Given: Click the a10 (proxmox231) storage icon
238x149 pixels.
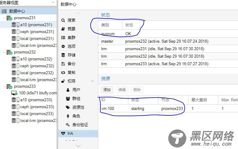Looking at the screenshot, I should pyautogui.click(x=15, y=25).
